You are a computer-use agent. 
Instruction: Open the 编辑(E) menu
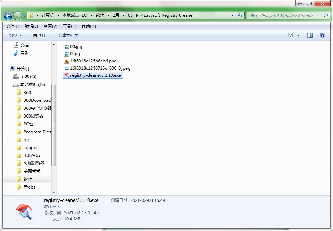point(31,26)
